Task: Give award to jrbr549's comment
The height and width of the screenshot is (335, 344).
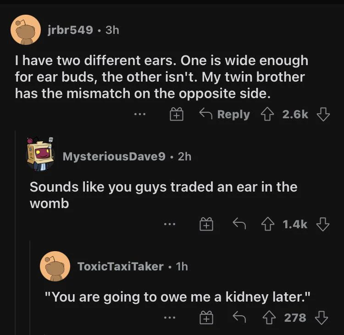Action: [x=178, y=115]
